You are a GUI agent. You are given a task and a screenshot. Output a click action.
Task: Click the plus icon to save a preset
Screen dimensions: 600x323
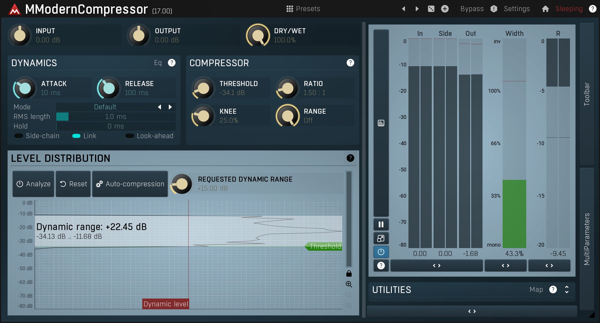coord(445,9)
